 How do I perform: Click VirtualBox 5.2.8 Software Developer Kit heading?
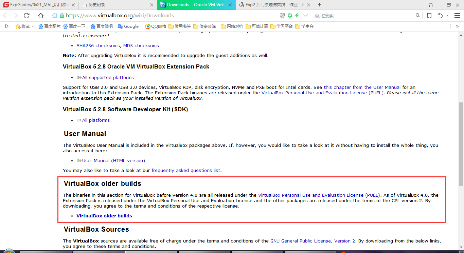click(x=125, y=109)
